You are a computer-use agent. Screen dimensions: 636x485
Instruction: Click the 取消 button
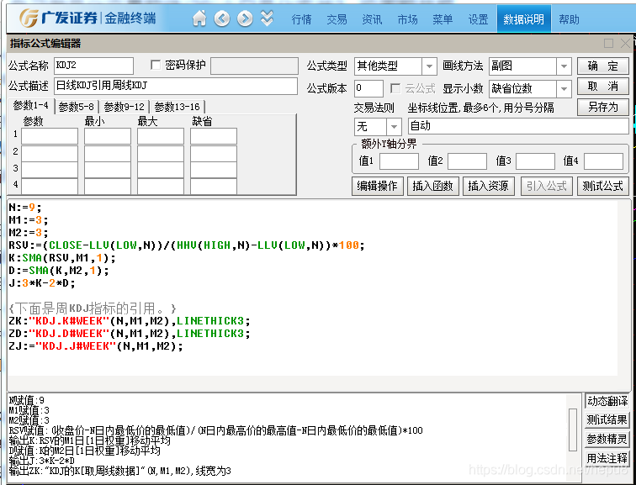603,87
